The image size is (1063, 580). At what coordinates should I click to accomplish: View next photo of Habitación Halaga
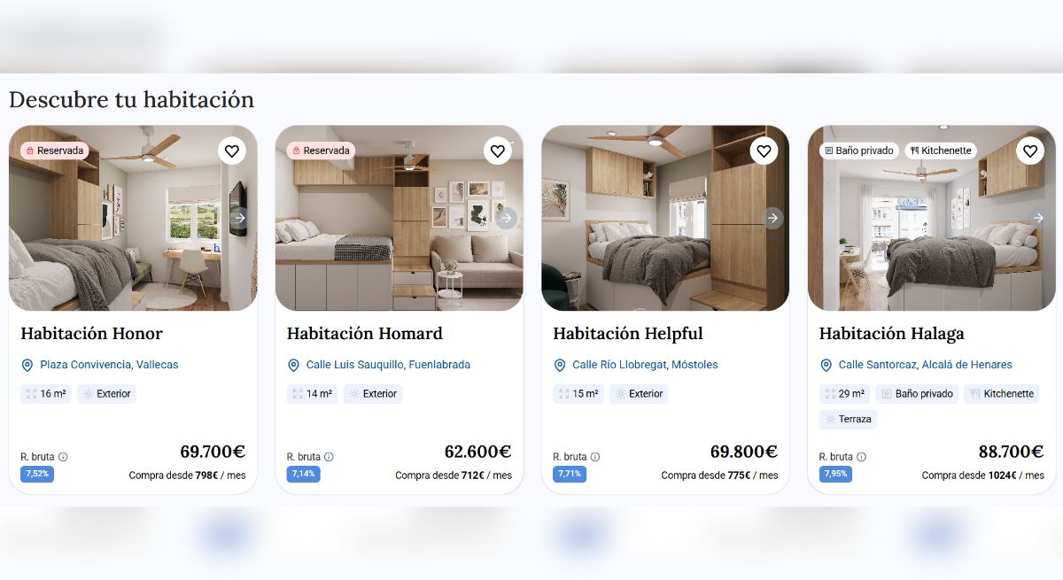[x=1038, y=218]
